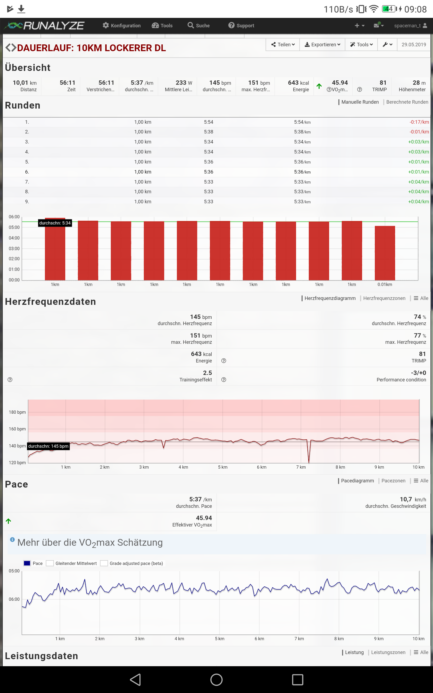
Task: Open the wrench settings dropdown
Action: (x=387, y=45)
